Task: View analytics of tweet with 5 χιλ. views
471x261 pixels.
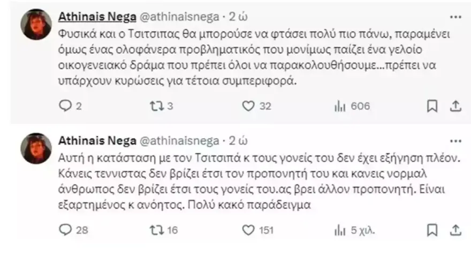Action: click(339, 230)
